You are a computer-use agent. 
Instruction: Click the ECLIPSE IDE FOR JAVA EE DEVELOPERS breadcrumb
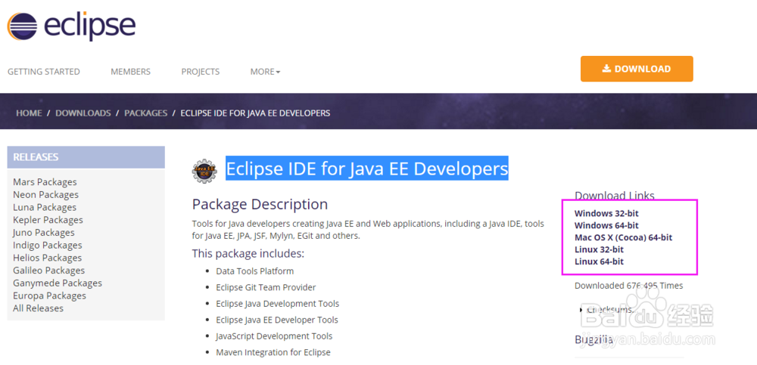pyautogui.click(x=255, y=113)
